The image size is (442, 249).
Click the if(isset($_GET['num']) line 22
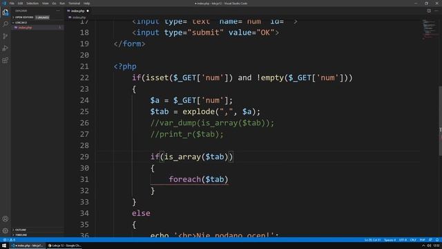[x=242, y=77]
